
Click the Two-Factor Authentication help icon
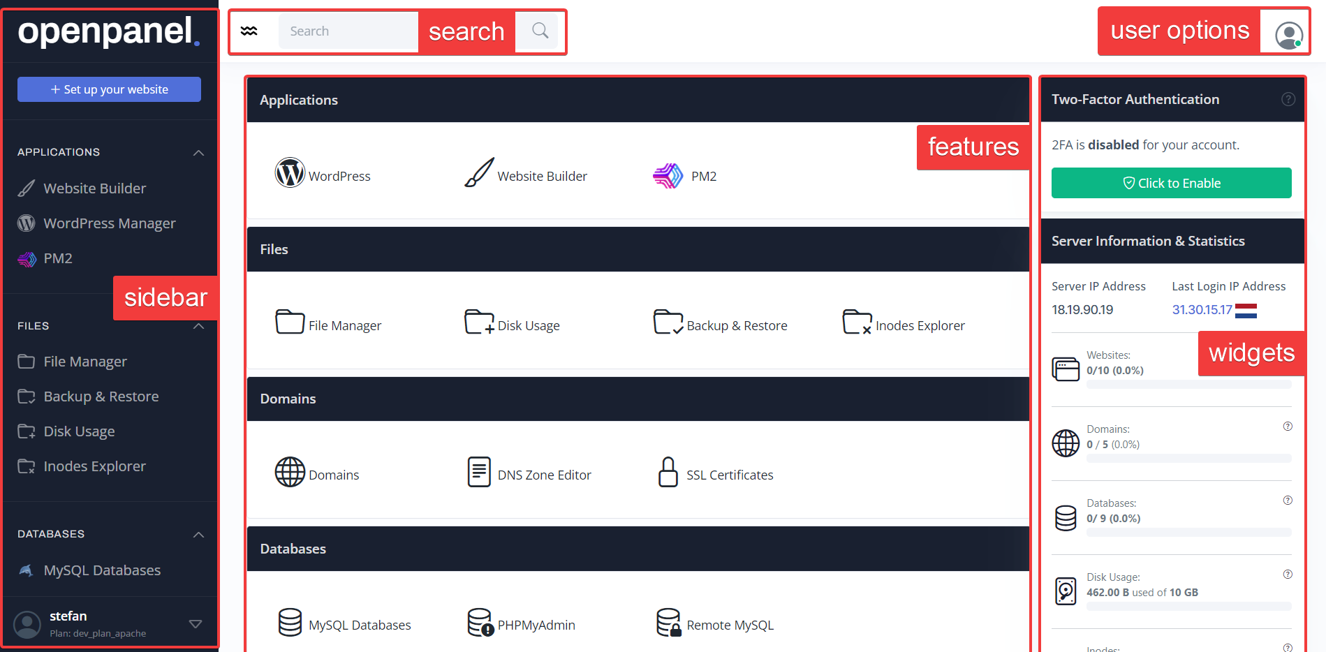click(x=1288, y=99)
